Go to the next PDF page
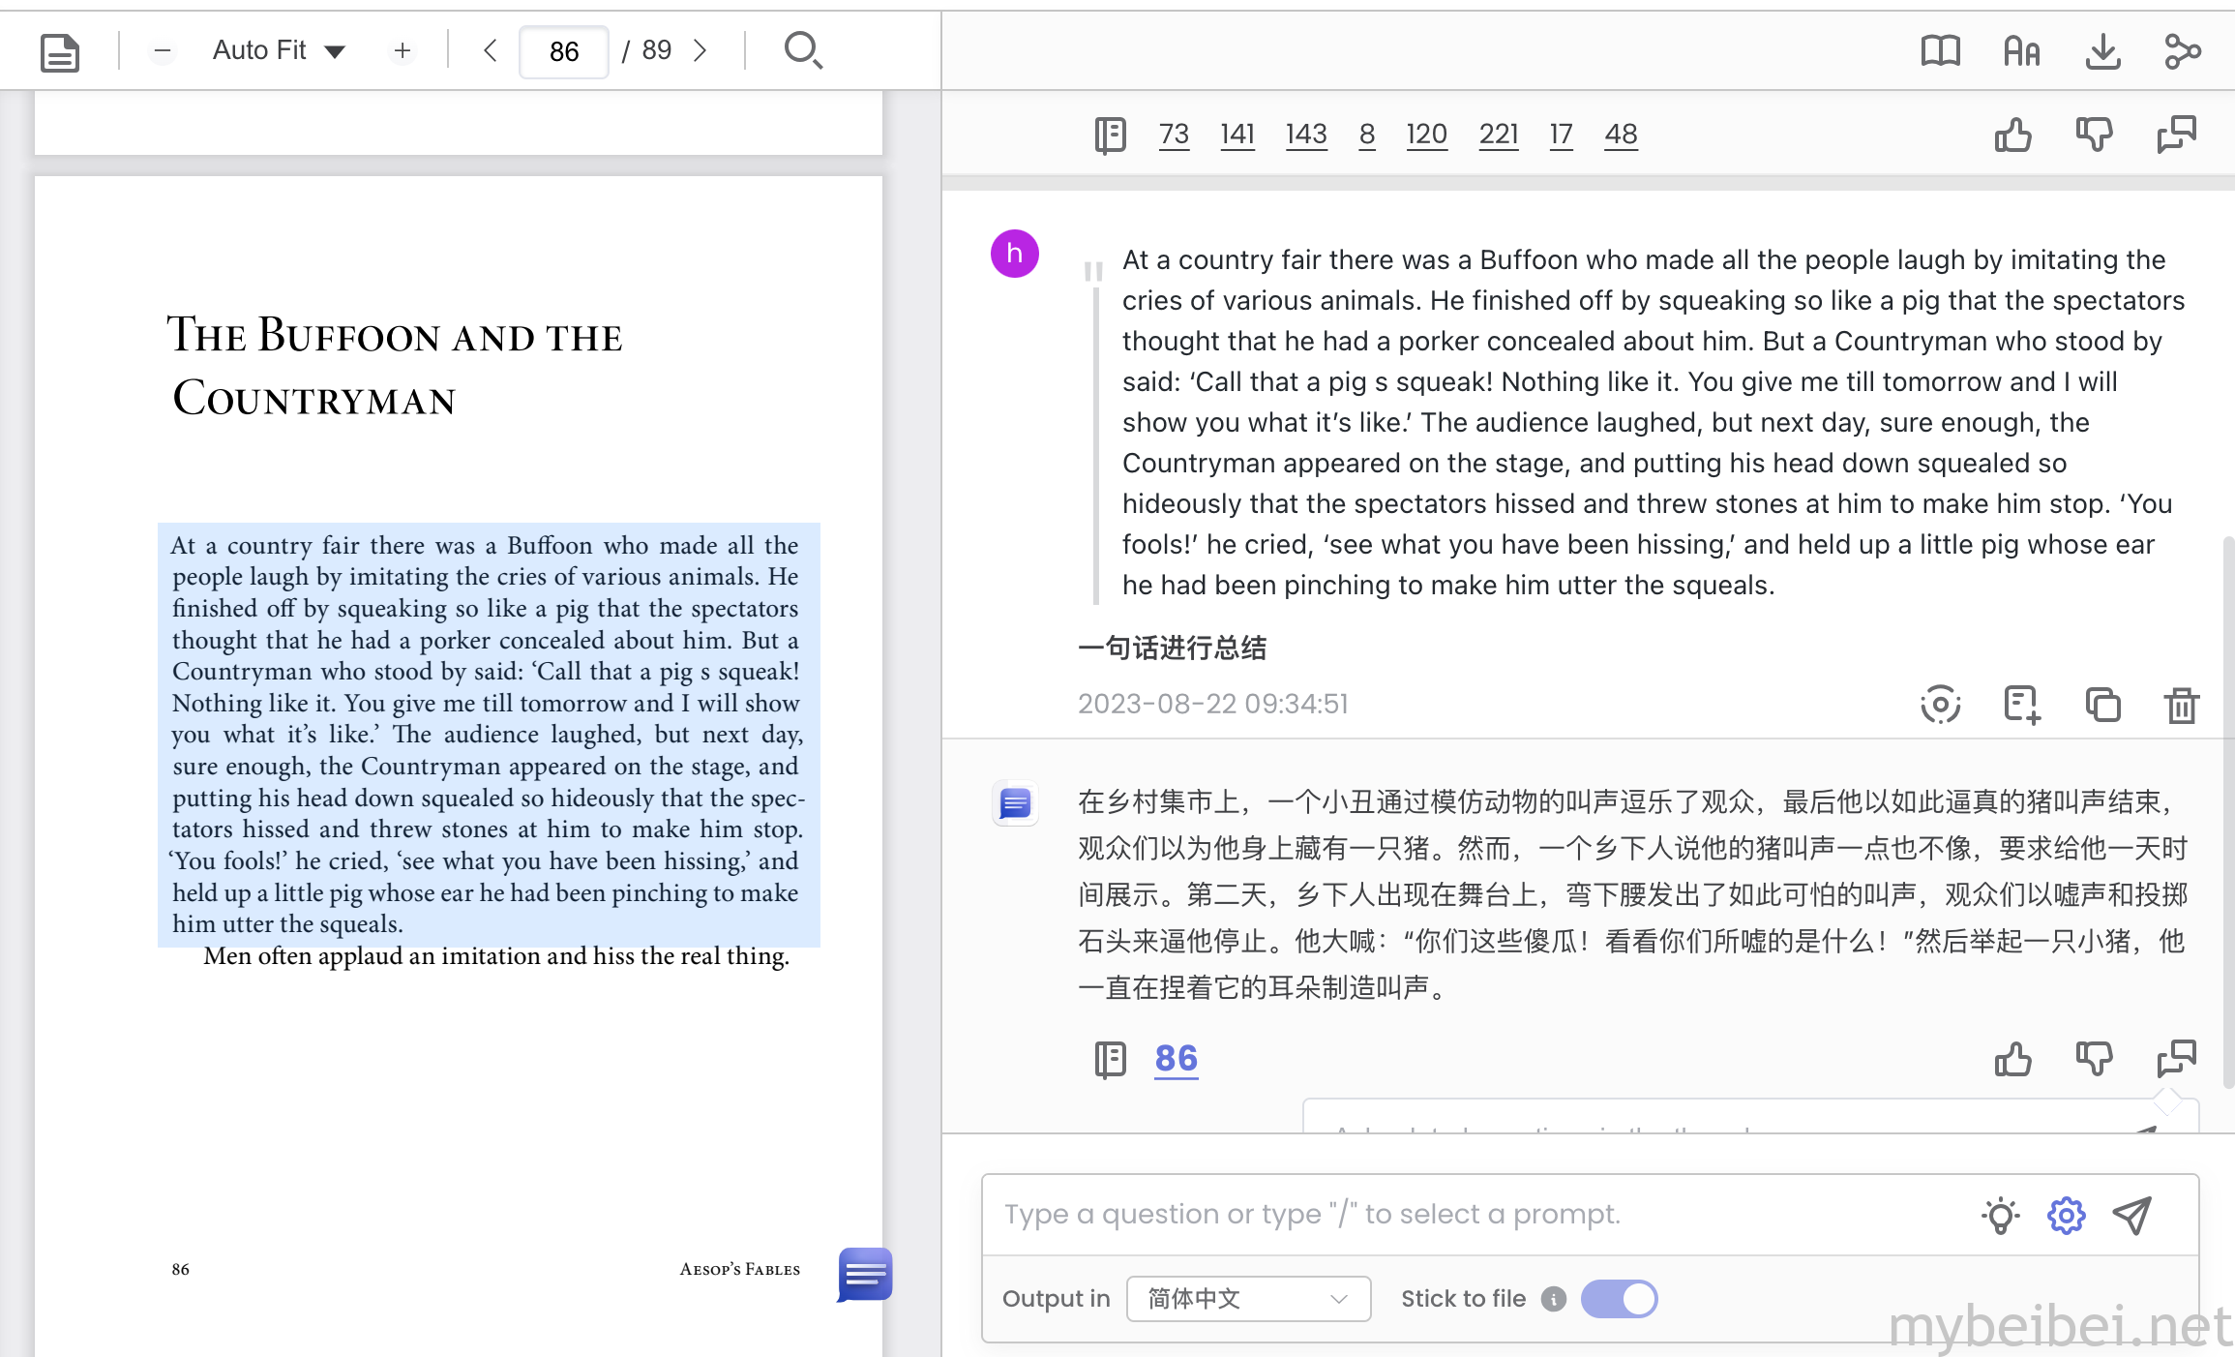The image size is (2235, 1357). [x=700, y=50]
